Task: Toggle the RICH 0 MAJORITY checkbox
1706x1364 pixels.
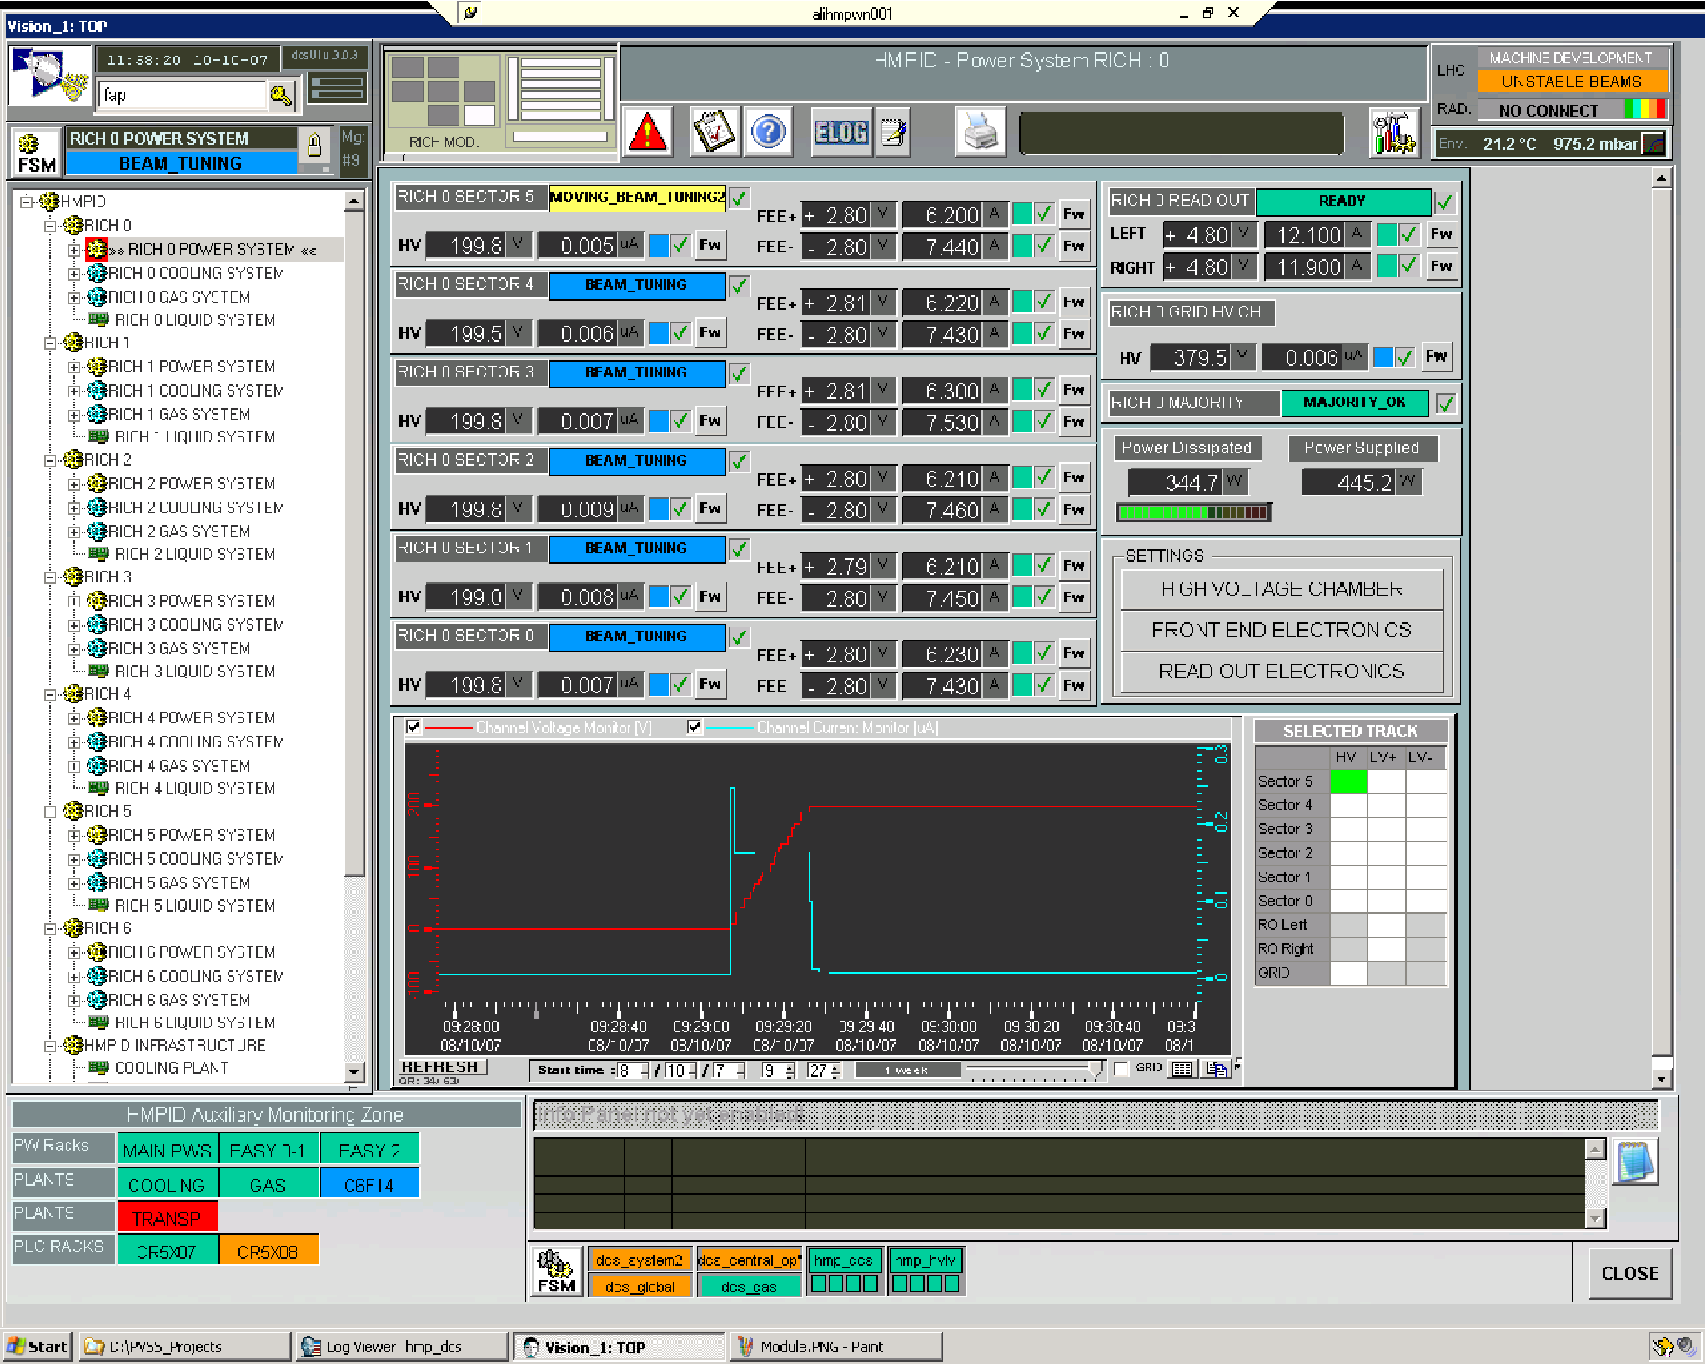Action: 1446,404
